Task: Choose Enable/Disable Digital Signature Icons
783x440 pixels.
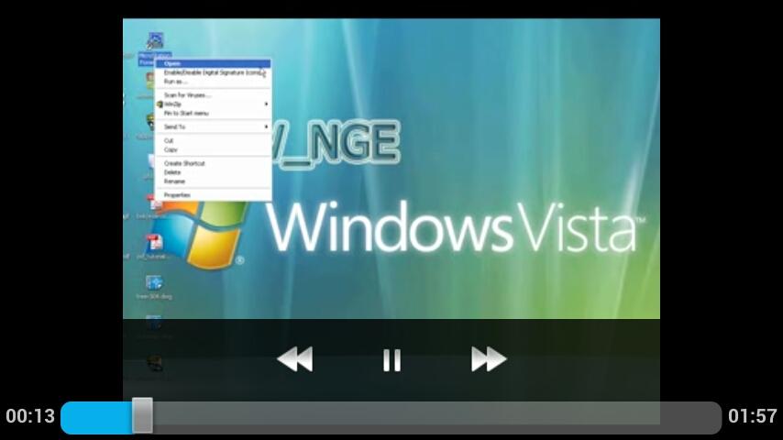Action: pyautogui.click(x=214, y=72)
